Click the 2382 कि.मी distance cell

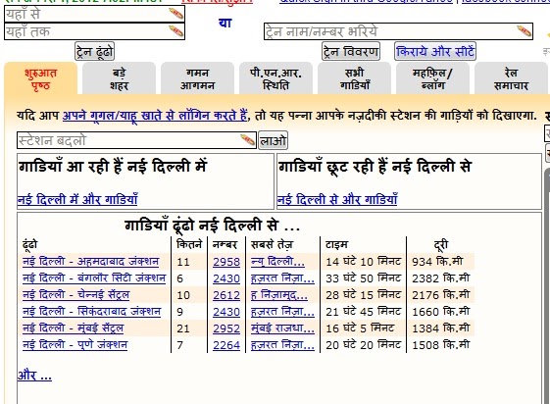[441, 278]
